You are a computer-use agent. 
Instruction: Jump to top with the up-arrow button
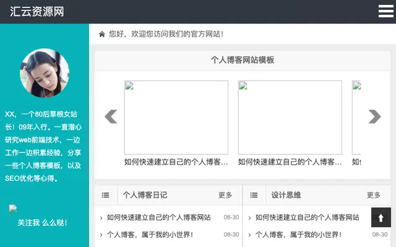point(381,217)
